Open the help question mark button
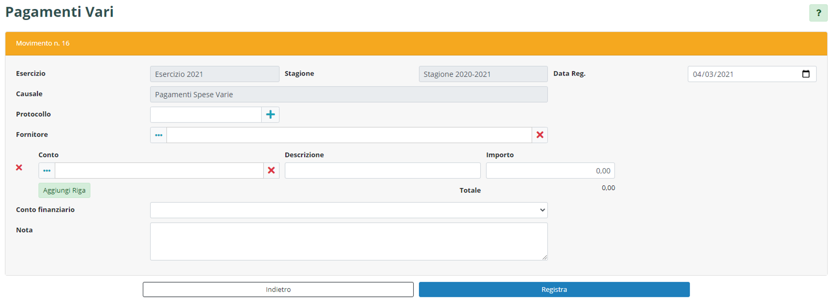This screenshot has height=303, width=833. click(818, 13)
